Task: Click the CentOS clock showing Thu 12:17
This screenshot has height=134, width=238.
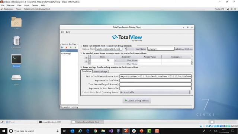Action: (219, 9)
